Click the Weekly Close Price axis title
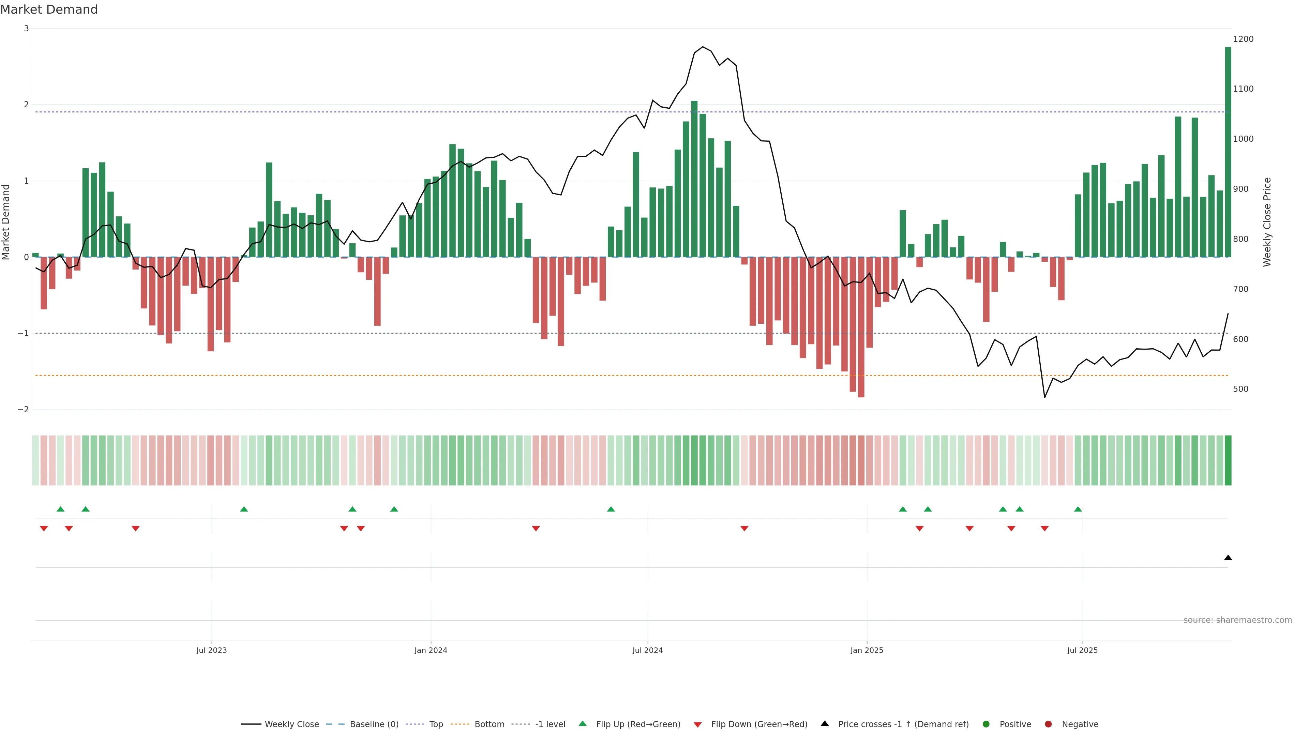 click(x=1267, y=221)
